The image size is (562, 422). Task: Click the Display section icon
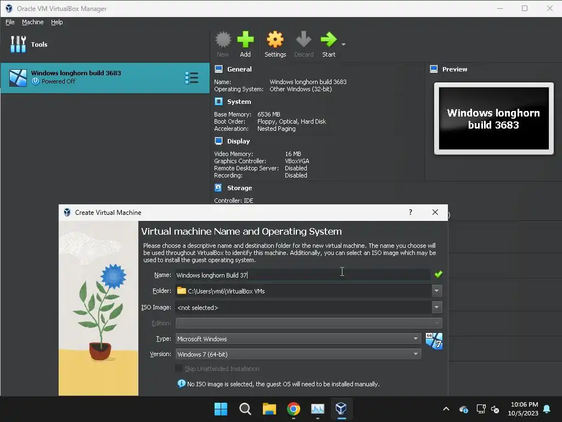[218, 141]
